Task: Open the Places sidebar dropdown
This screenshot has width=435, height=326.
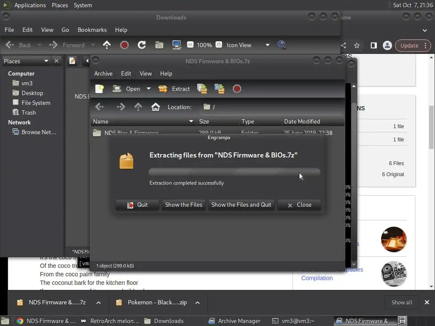Action: (x=26, y=61)
